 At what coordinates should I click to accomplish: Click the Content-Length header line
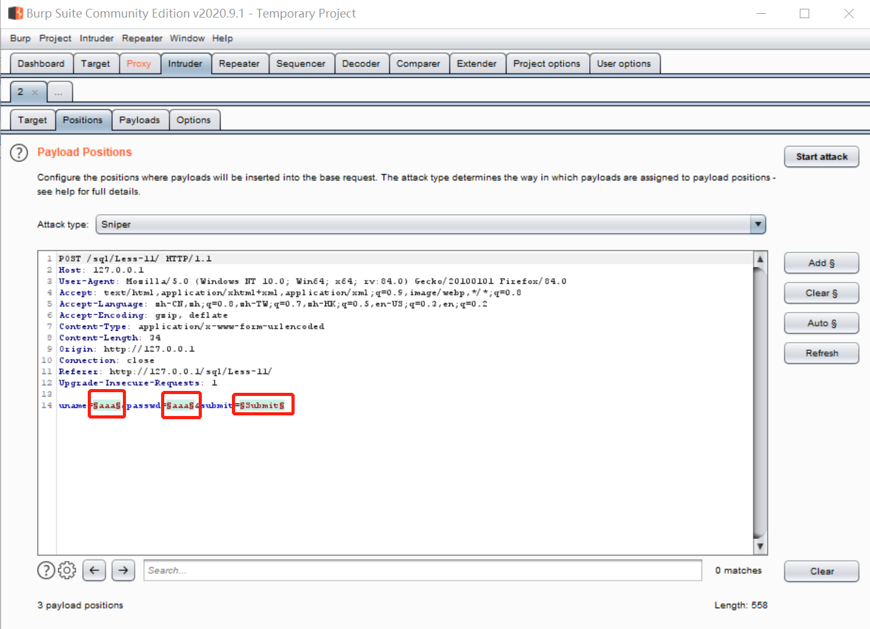(110, 338)
